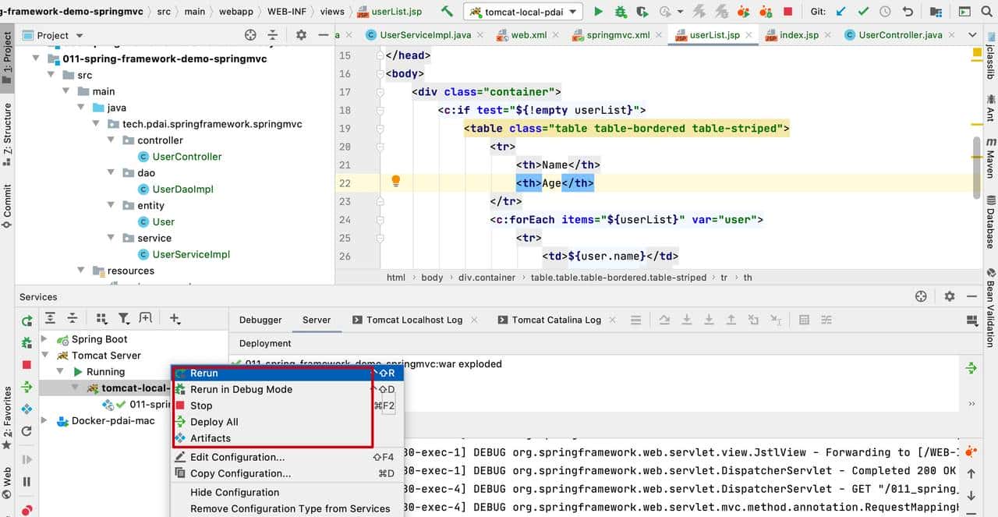The width and height of the screenshot is (998, 517).
Task: Select Rerun in Debug Mode from context menu
Action: 241,389
